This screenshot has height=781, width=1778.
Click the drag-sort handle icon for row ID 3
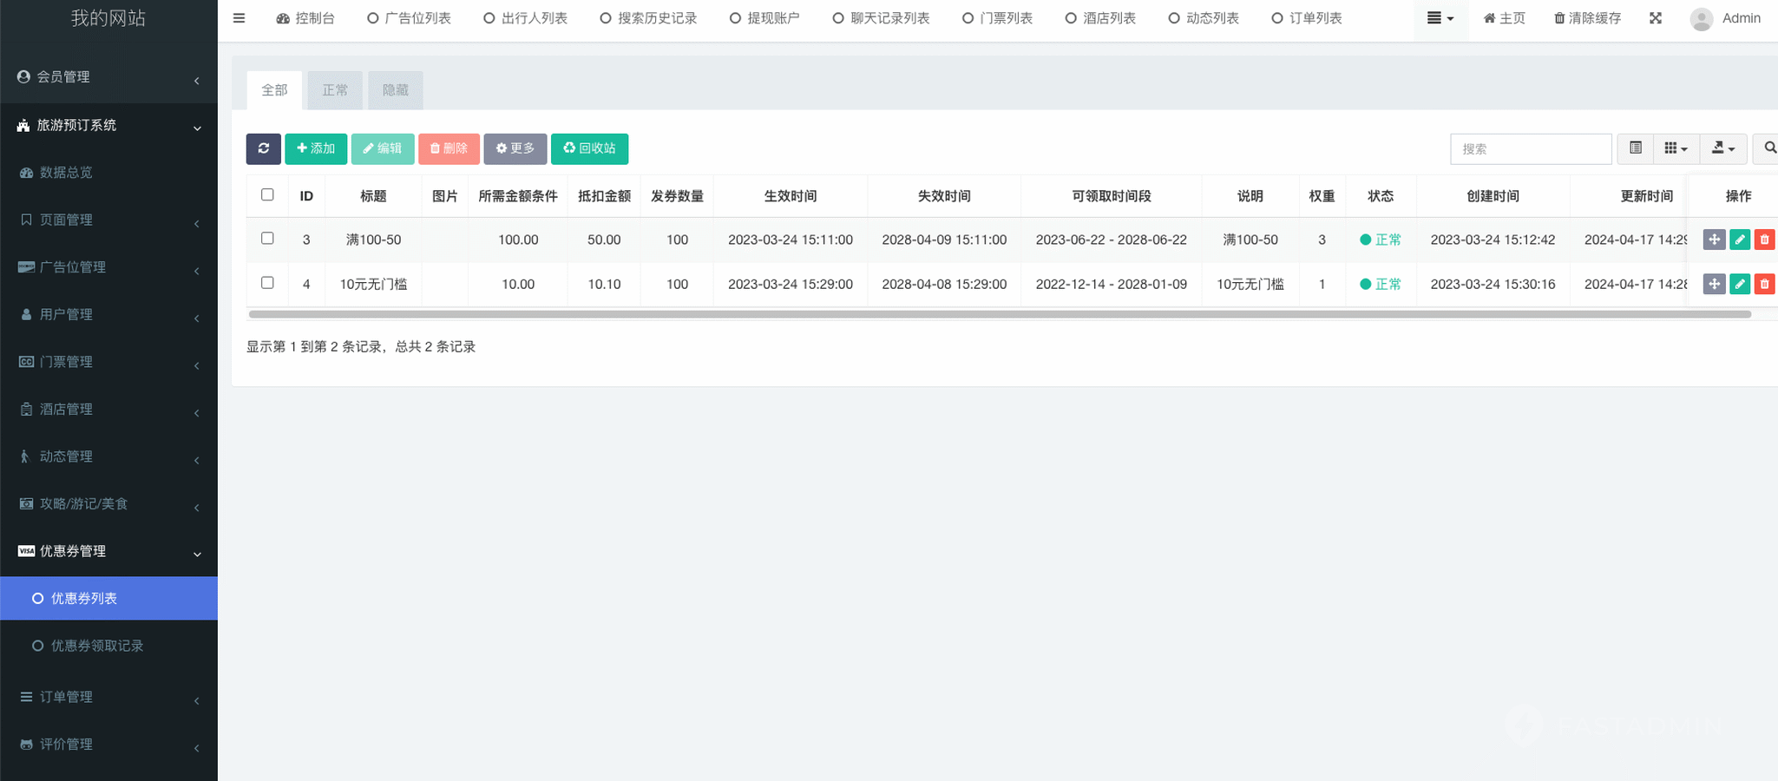(1714, 240)
